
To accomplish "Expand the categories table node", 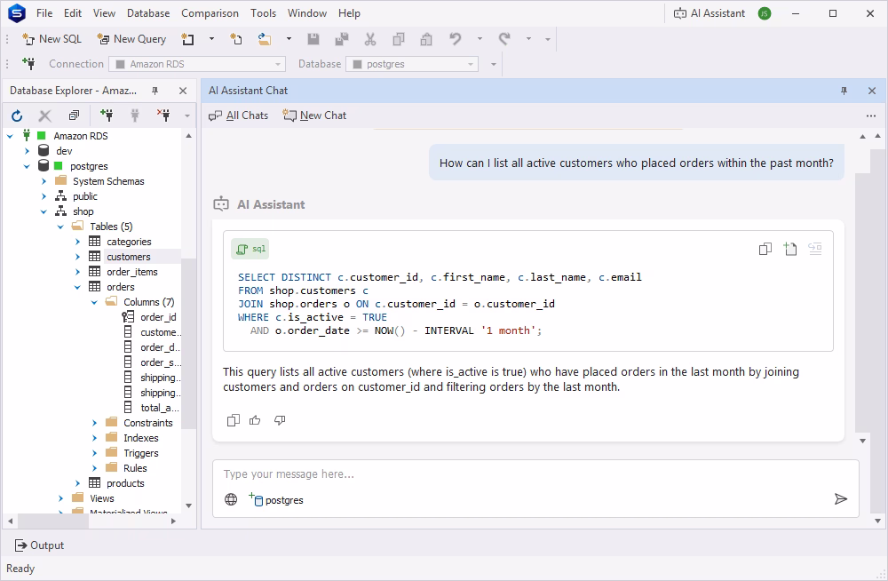I will (77, 242).
